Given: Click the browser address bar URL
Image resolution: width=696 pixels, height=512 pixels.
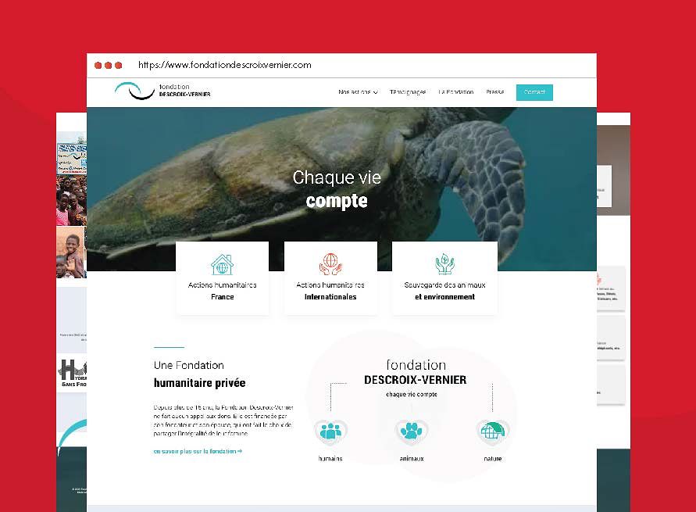Looking at the screenshot, I should (225, 66).
